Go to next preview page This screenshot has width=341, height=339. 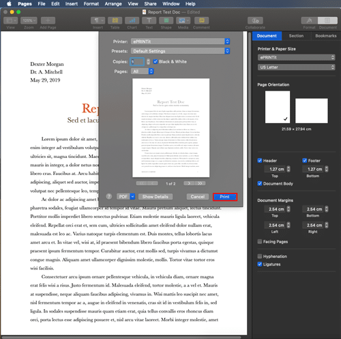(x=189, y=183)
